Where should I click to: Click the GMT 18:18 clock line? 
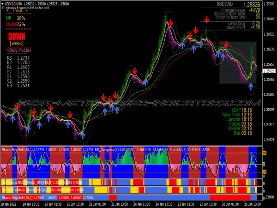pyautogui.click(x=242, y=110)
